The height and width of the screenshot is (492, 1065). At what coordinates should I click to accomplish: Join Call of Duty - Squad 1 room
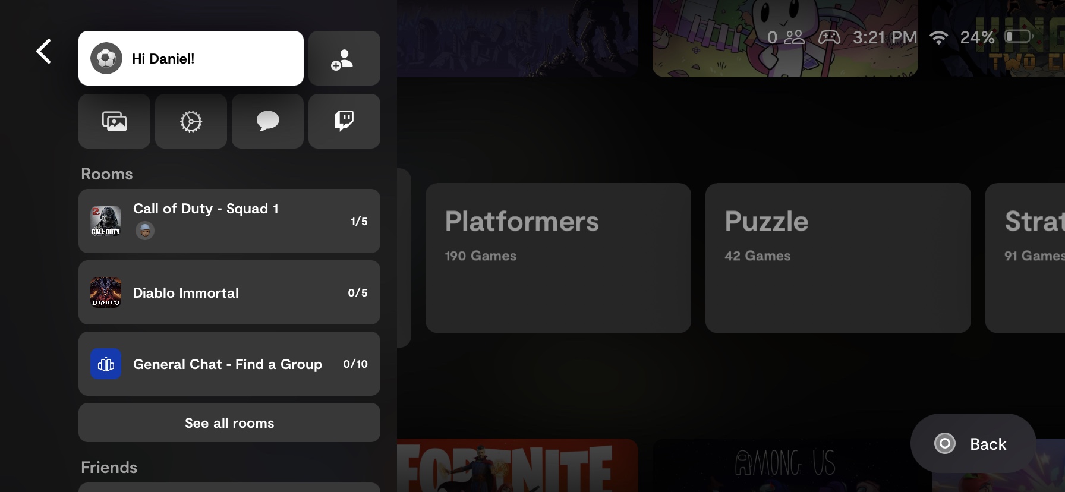click(x=229, y=221)
